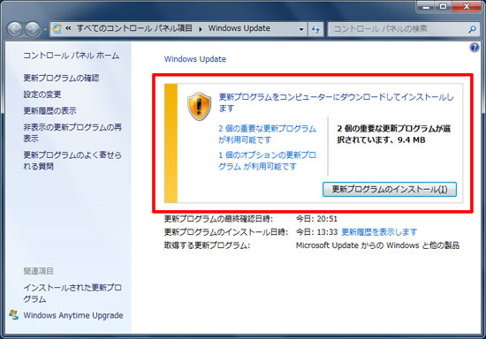This screenshot has width=486, height=339.
Task: Minimize the Windows Update window
Action: tap(427, 6)
